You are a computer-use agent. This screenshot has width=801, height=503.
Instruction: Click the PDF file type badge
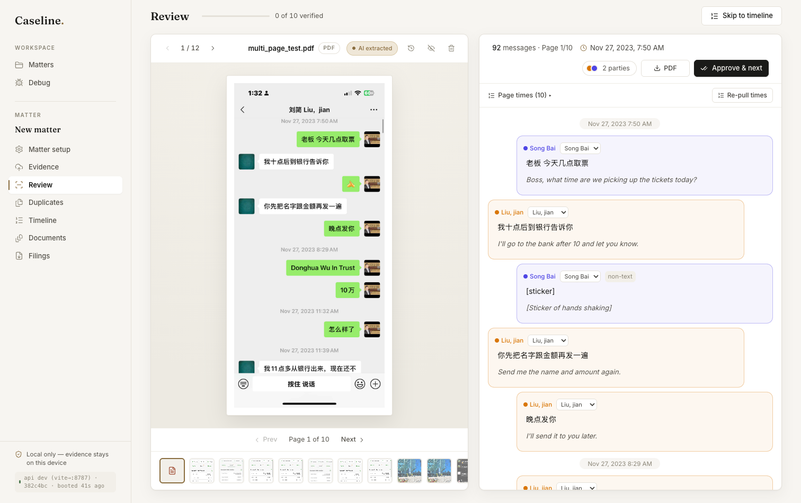(329, 48)
